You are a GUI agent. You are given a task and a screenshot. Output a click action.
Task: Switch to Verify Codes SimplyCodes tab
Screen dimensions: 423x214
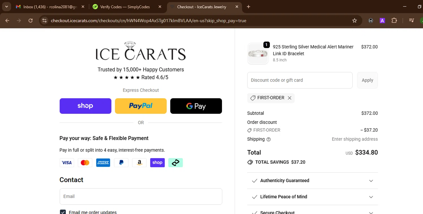pos(127,7)
